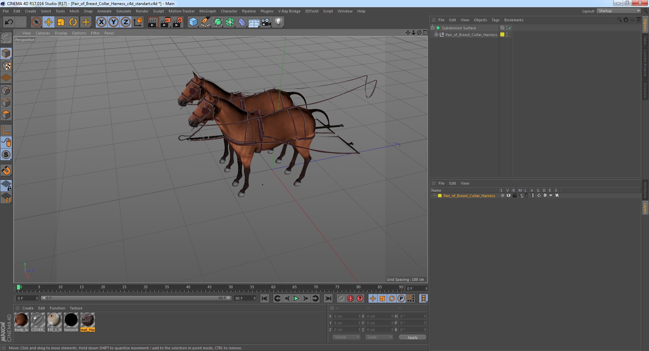Viewport: 649px width, 351px height.
Task: Open the Array modeling objects icon
Action: [230, 22]
